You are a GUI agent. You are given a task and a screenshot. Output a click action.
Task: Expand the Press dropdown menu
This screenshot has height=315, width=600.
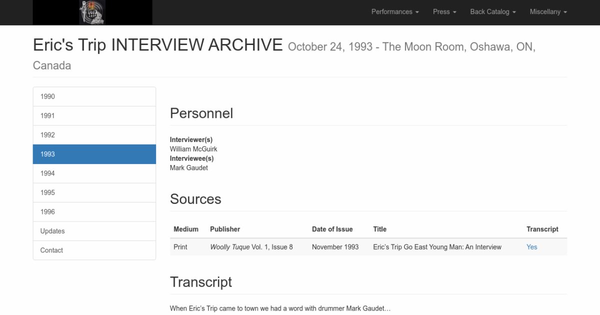click(x=444, y=11)
